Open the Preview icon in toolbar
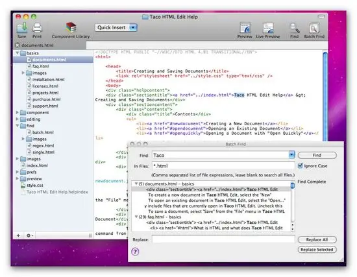Viewport: 357px width, 277px height. point(245,28)
